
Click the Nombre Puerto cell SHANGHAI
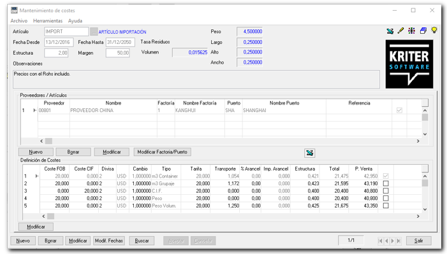pyautogui.click(x=284, y=110)
